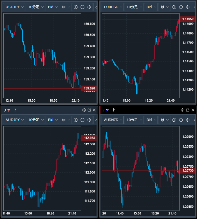
Task: Open candlestick chart type selector on EURUSD chart
Action: click(x=164, y=7)
